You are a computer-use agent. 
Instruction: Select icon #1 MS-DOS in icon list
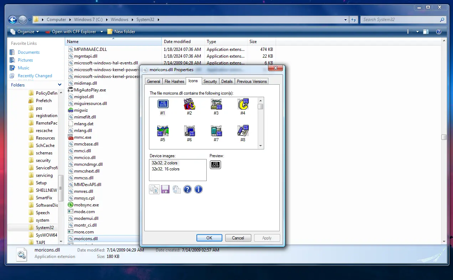pos(163,107)
